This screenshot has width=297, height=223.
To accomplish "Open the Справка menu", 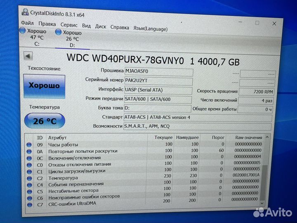I will point(120,28).
